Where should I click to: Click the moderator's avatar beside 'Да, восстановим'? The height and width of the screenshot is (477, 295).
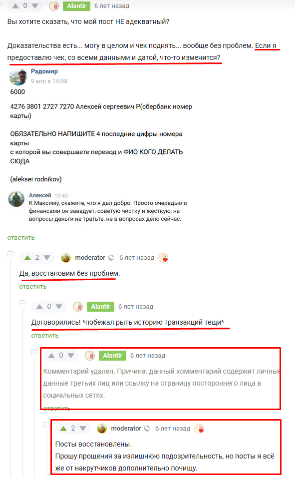point(66,258)
